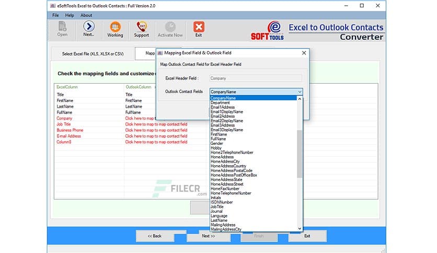The height and width of the screenshot is (253, 437).
Task: Click the Open toolbar icon
Action: (x=62, y=29)
